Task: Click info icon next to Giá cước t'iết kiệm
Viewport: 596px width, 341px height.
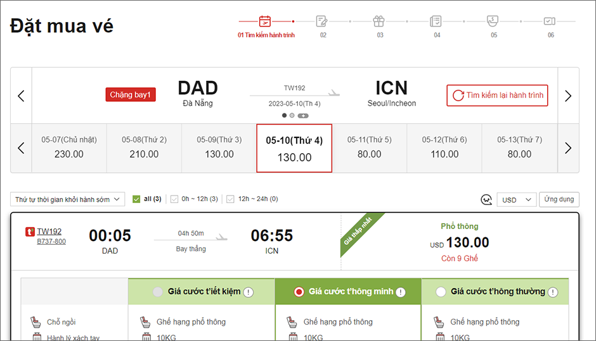Action: 249,292
